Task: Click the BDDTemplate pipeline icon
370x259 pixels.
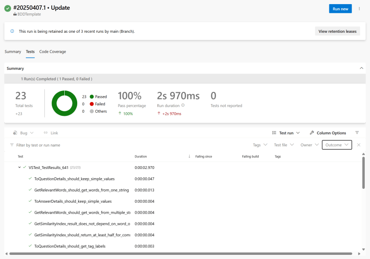Action: coord(15,14)
